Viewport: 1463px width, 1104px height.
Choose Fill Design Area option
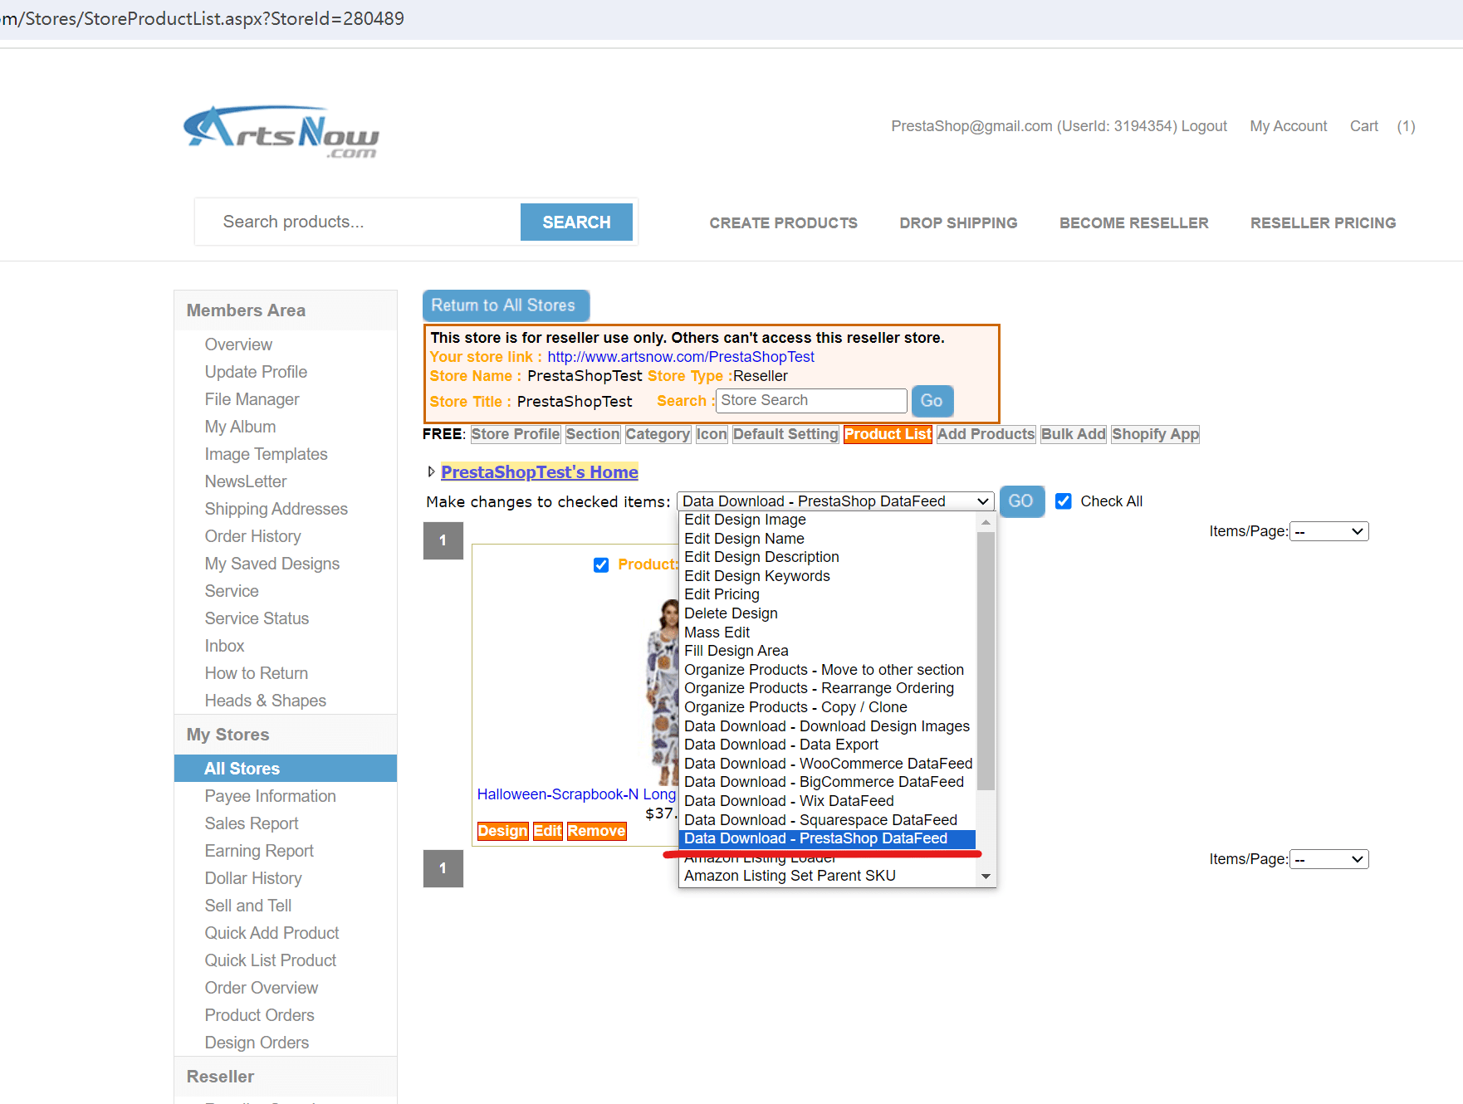(827, 651)
